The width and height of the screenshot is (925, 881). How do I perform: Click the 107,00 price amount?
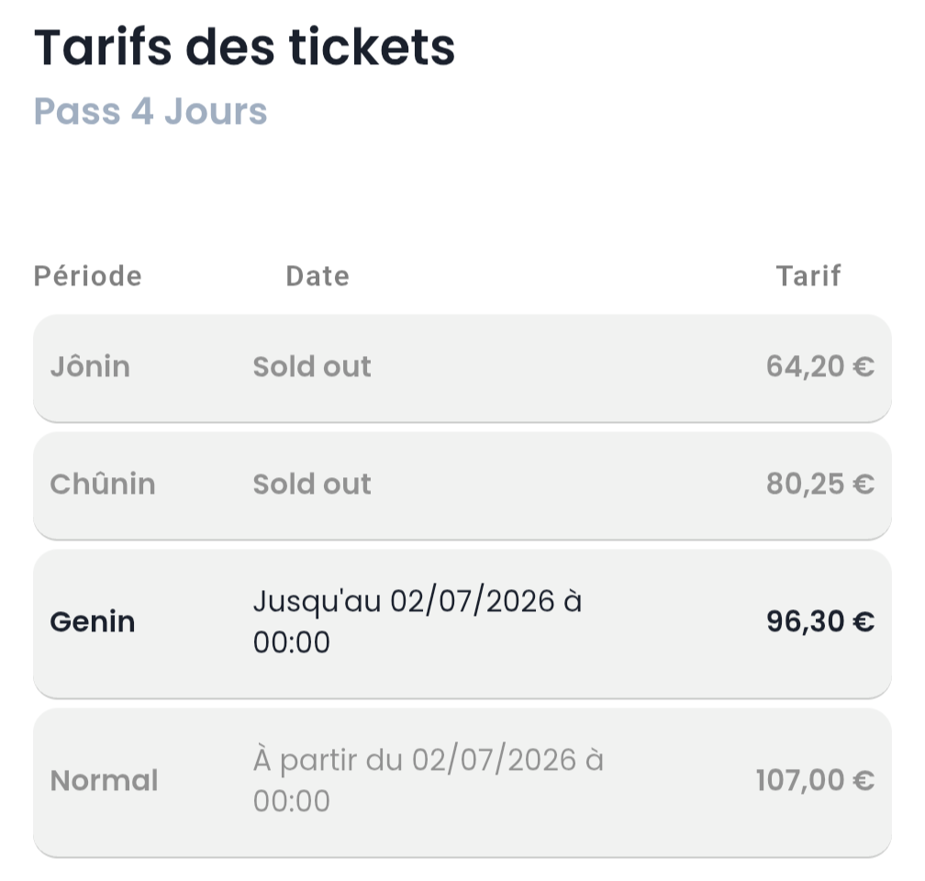click(x=799, y=781)
